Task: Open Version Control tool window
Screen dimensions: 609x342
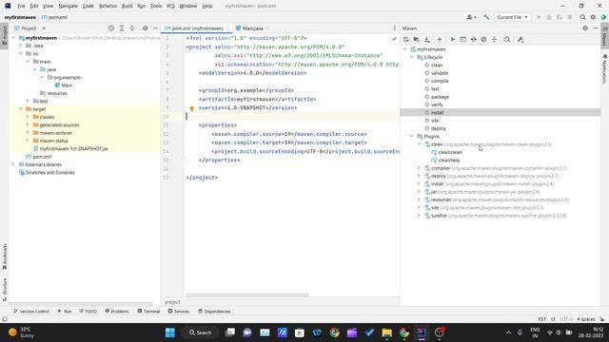Action: coord(31,311)
